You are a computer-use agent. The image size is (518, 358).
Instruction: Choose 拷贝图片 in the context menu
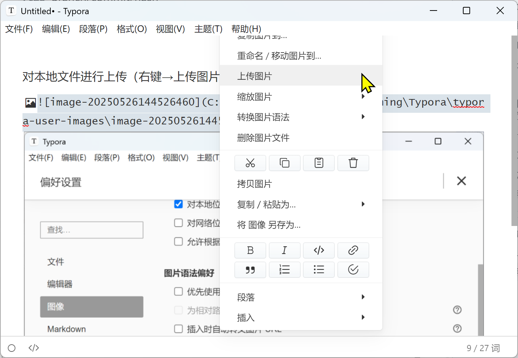tap(254, 184)
